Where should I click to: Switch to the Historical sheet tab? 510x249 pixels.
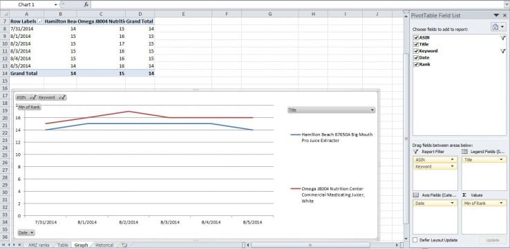[104, 245]
